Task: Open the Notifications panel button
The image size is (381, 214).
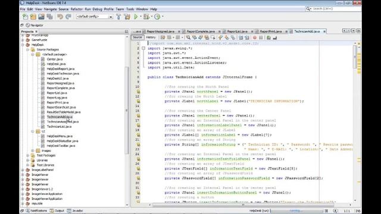Action: (x=36, y=210)
